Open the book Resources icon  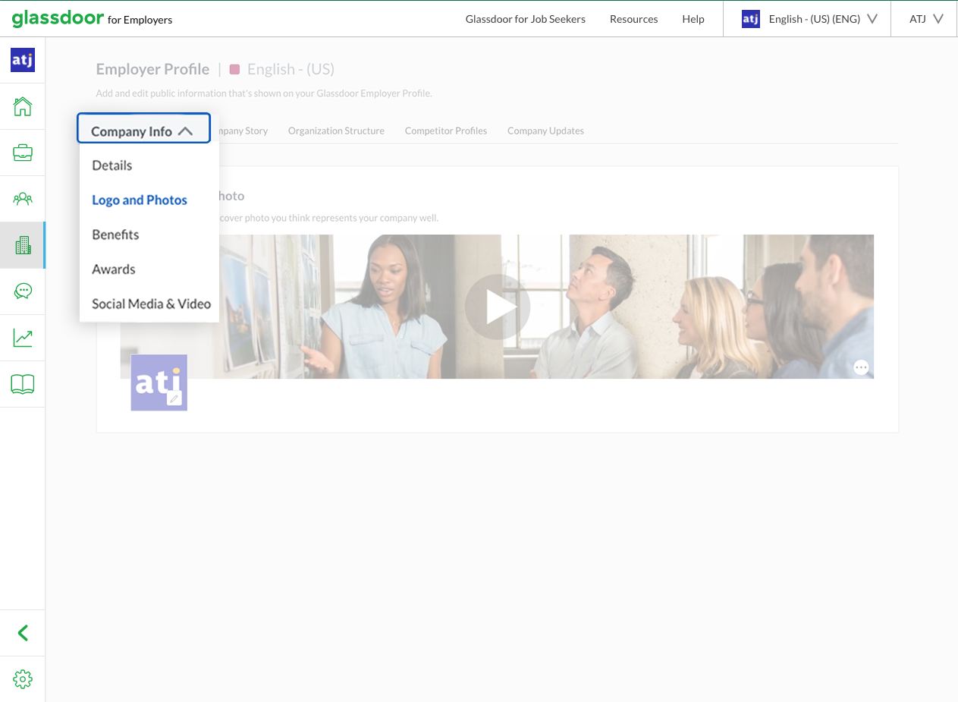click(x=23, y=383)
